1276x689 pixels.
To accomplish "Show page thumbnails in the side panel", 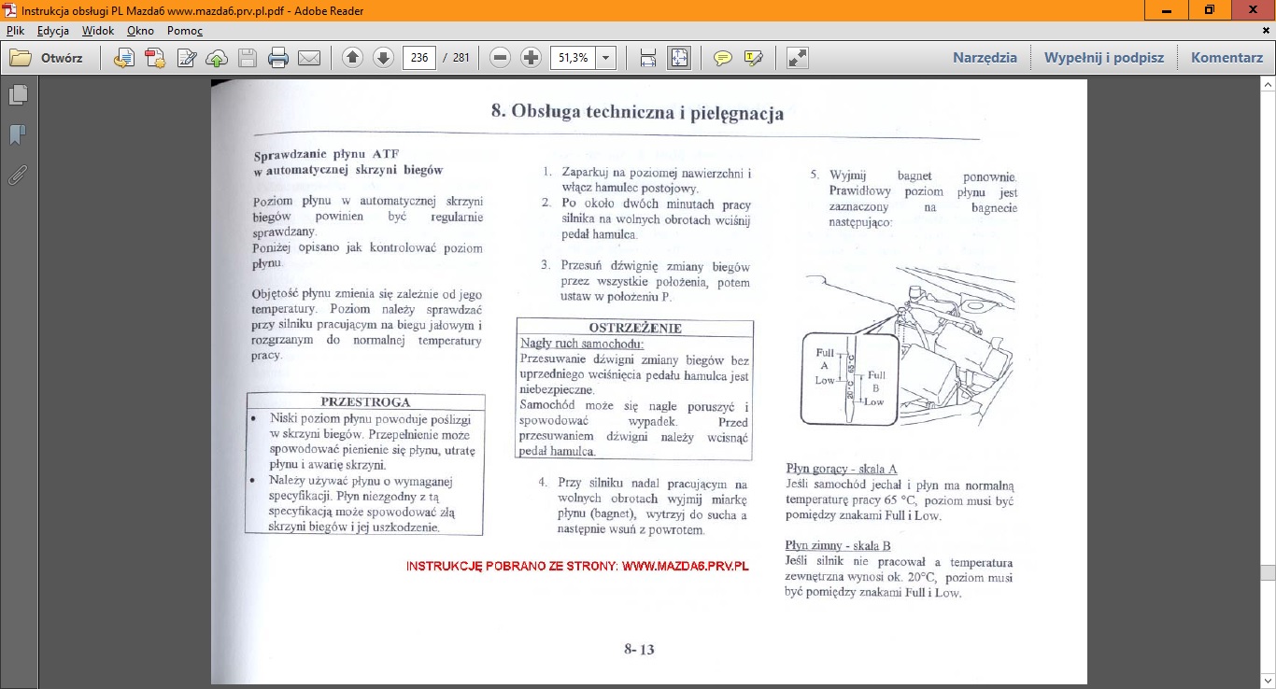I will 18,94.
